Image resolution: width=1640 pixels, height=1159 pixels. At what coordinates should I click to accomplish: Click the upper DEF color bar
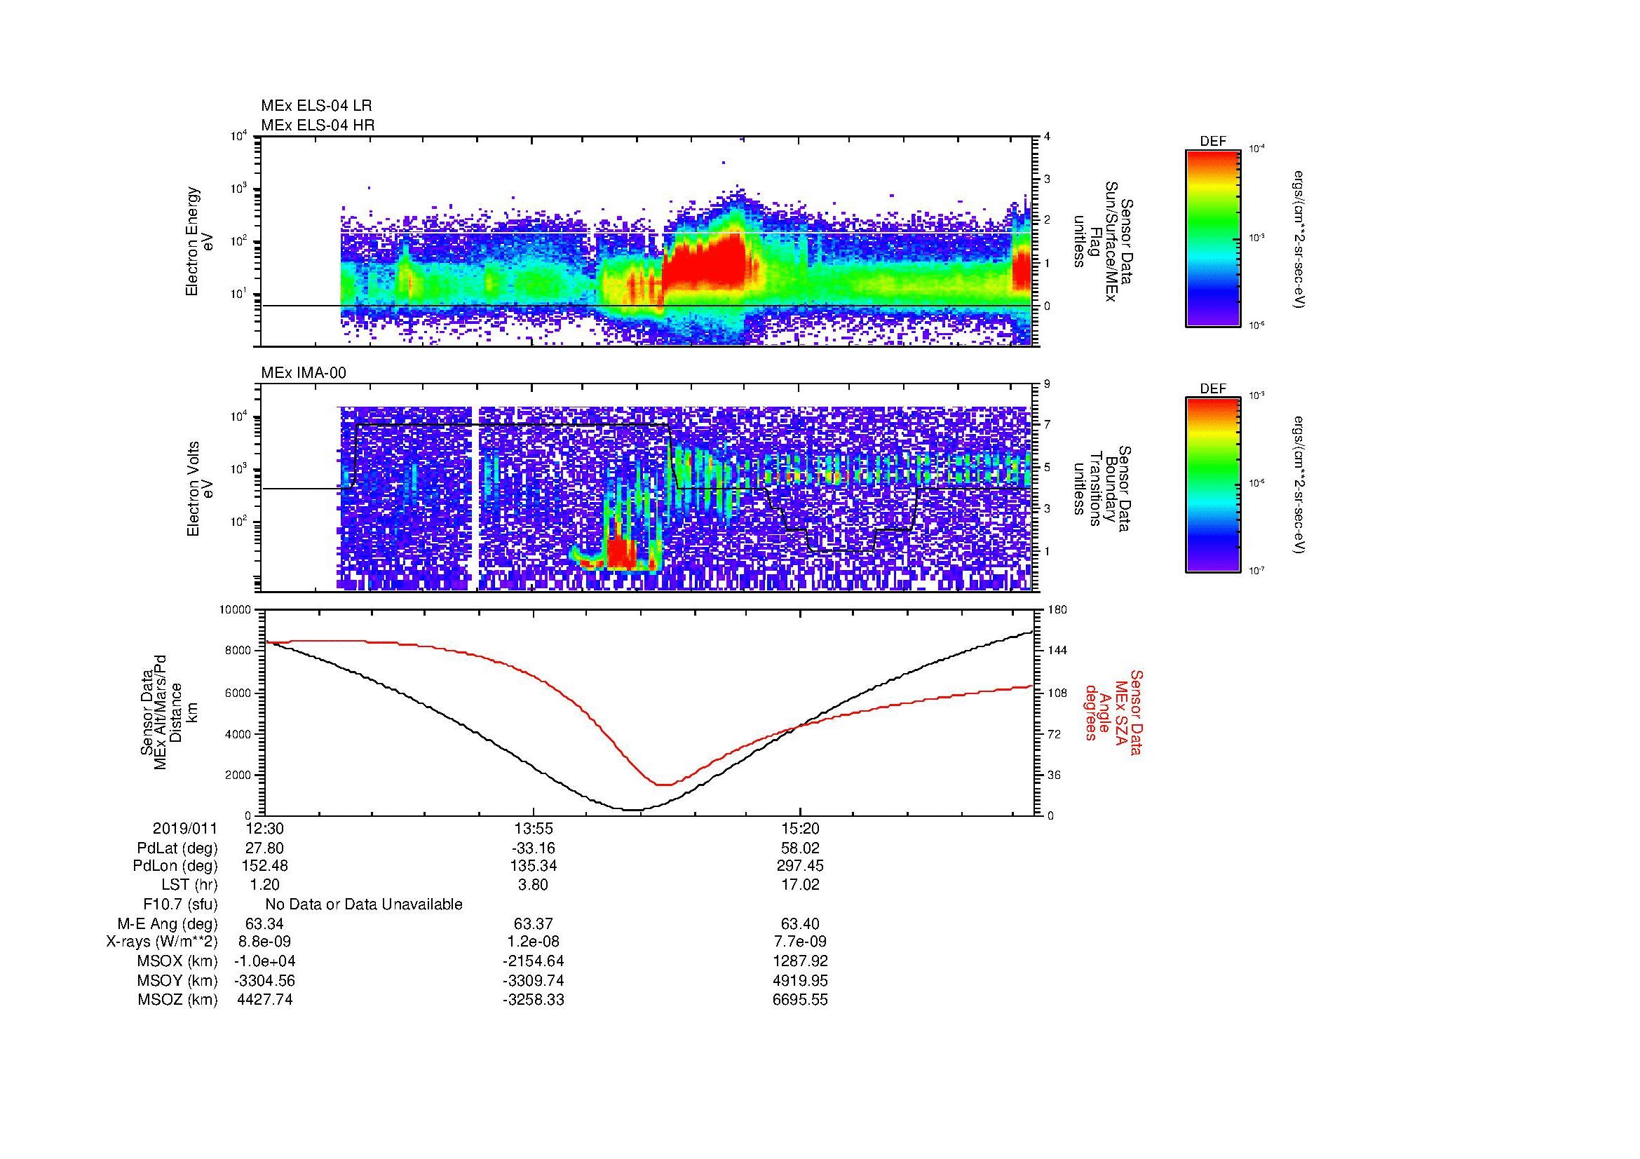(x=1213, y=238)
